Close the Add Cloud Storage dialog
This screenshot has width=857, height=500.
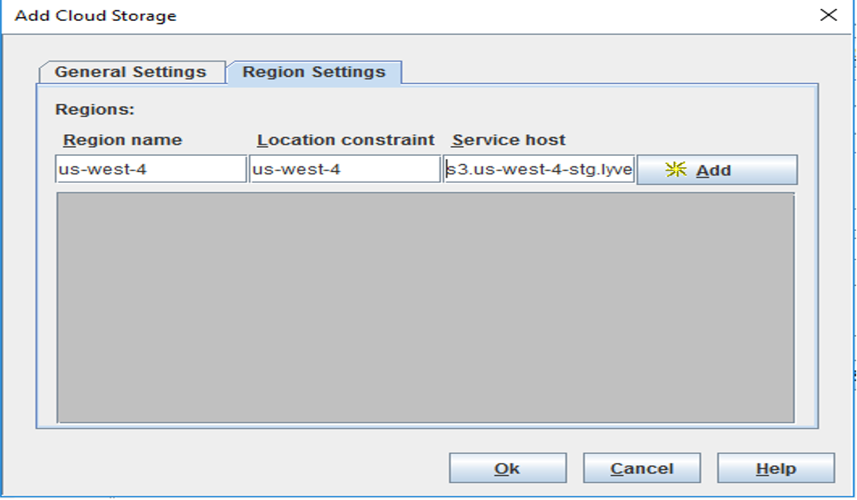828,15
